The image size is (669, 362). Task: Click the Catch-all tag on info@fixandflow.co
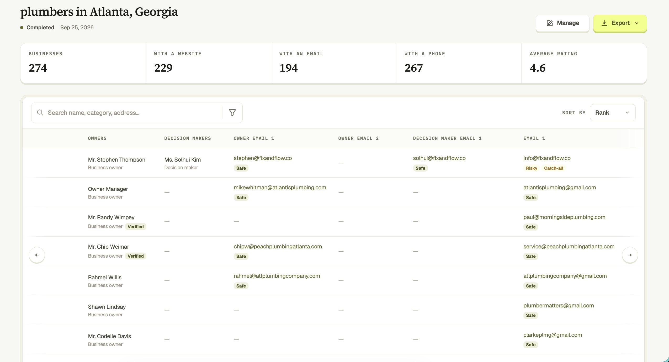click(x=554, y=168)
